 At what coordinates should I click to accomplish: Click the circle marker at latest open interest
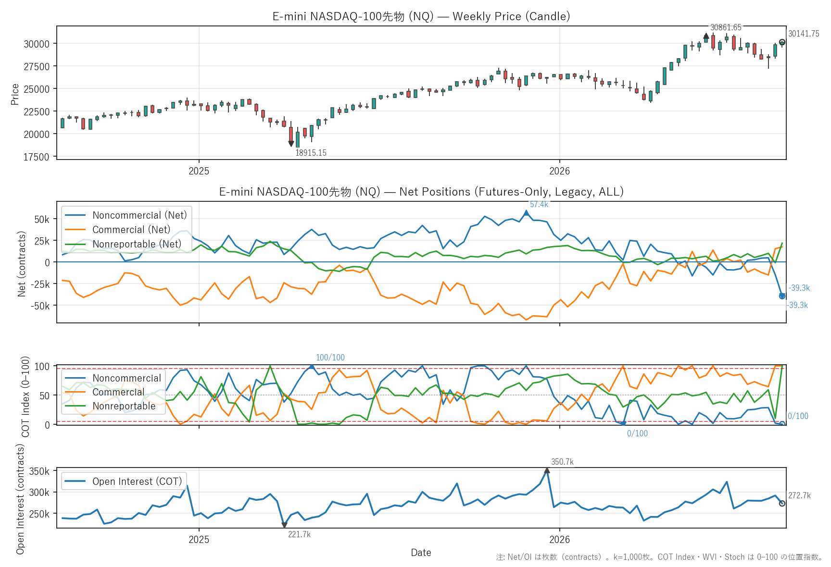782,504
